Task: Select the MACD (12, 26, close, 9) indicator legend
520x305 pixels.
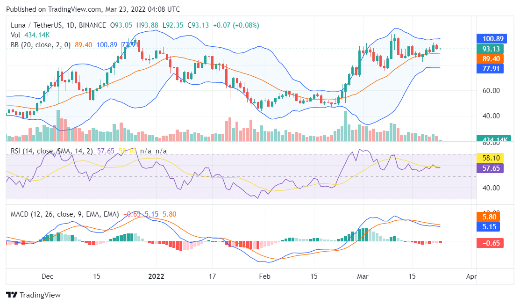Action: point(64,214)
